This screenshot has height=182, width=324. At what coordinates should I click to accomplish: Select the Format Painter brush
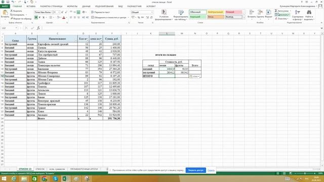12,19
